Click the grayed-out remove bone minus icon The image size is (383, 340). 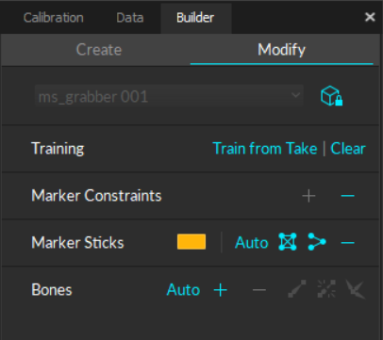(259, 290)
